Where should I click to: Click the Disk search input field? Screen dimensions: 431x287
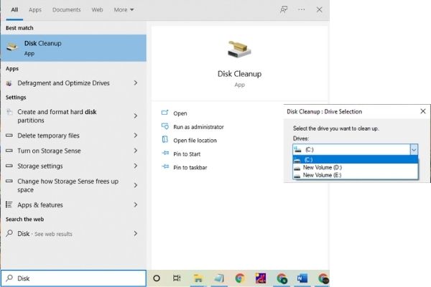tap(73, 278)
